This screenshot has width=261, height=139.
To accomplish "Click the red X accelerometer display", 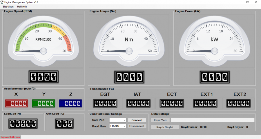I will tap(17, 103).
